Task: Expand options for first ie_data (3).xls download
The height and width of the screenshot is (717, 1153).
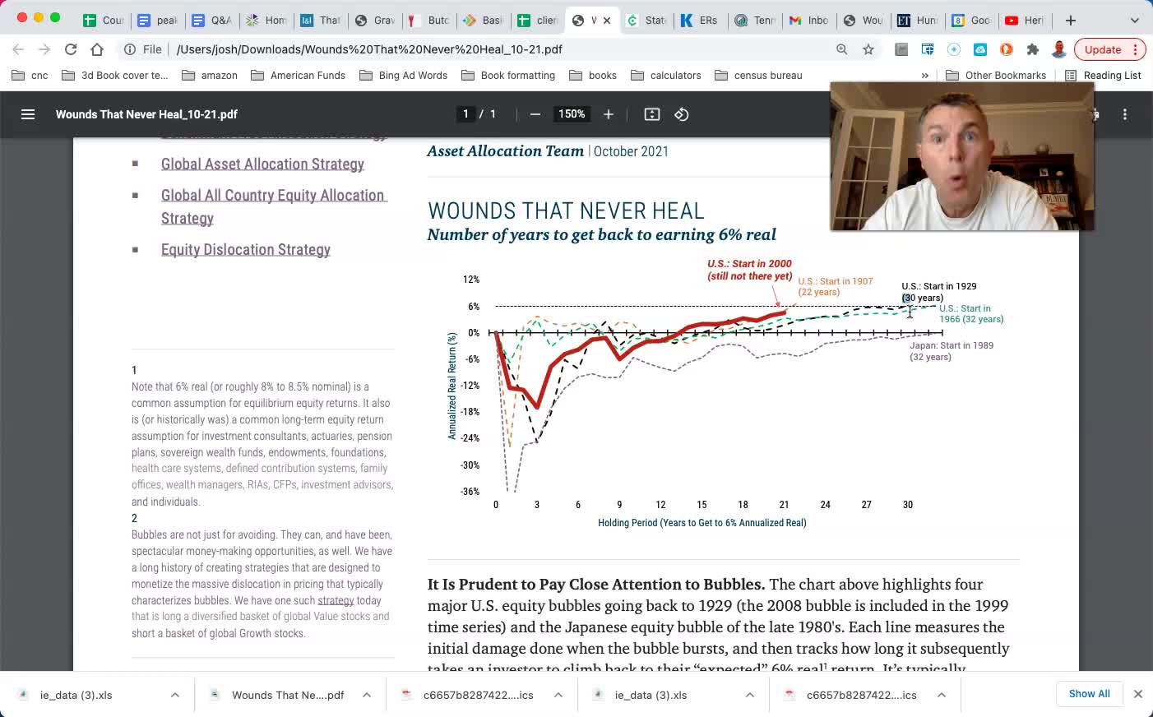Action: tap(175, 695)
